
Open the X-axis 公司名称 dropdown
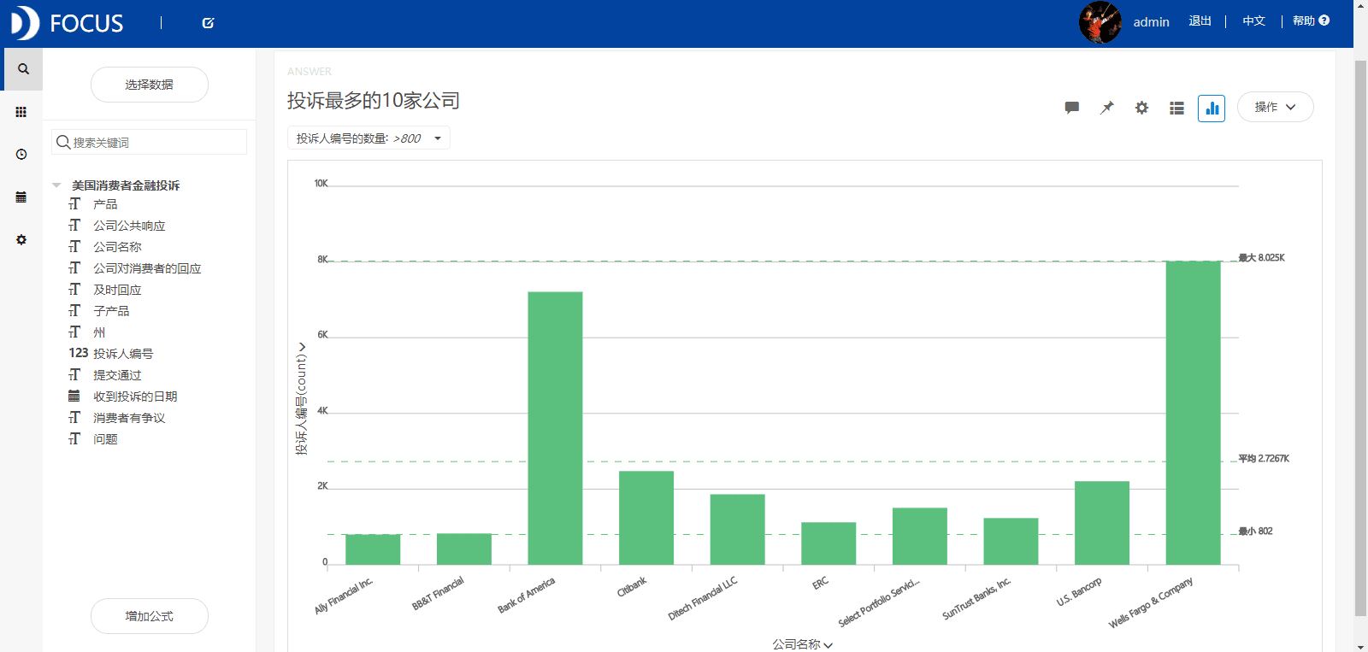point(803,644)
